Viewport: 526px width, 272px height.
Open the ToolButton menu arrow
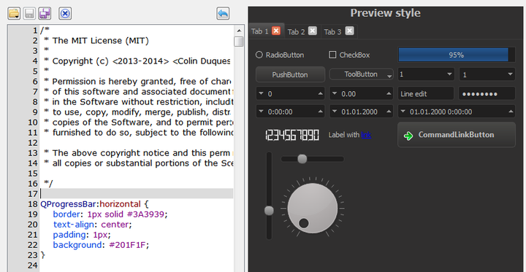pyautogui.click(x=389, y=77)
